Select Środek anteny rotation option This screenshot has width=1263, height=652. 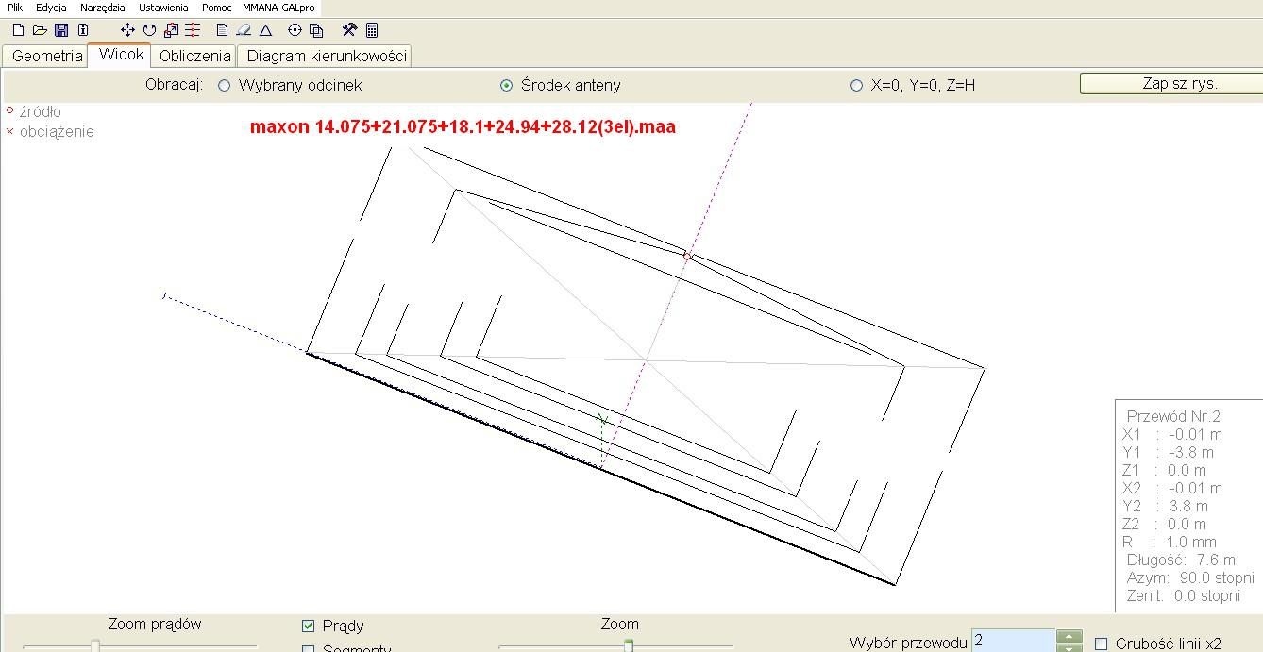pos(561,85)
